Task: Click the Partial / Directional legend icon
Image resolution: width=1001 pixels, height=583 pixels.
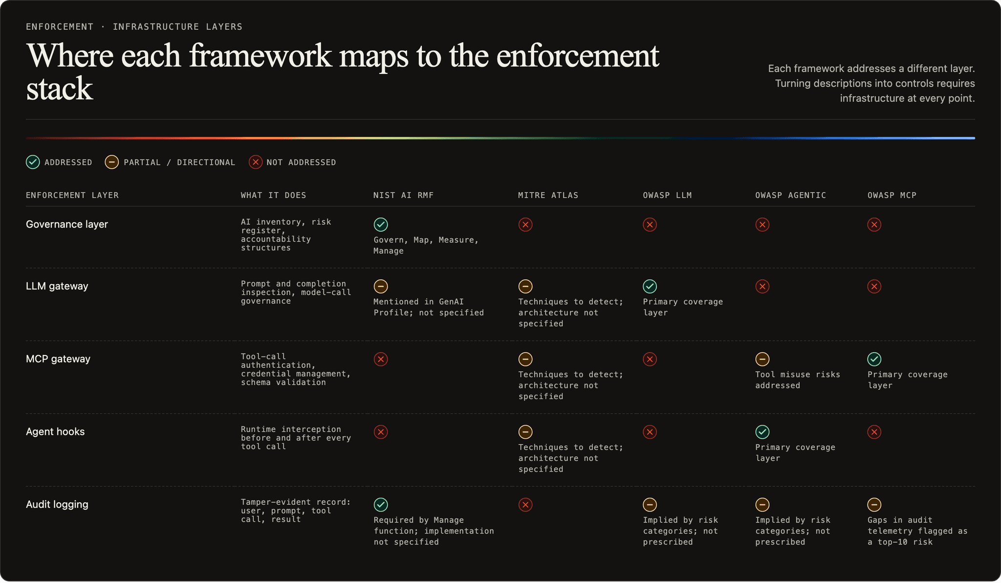Action: pyautogui.click(x=112, y=162)
